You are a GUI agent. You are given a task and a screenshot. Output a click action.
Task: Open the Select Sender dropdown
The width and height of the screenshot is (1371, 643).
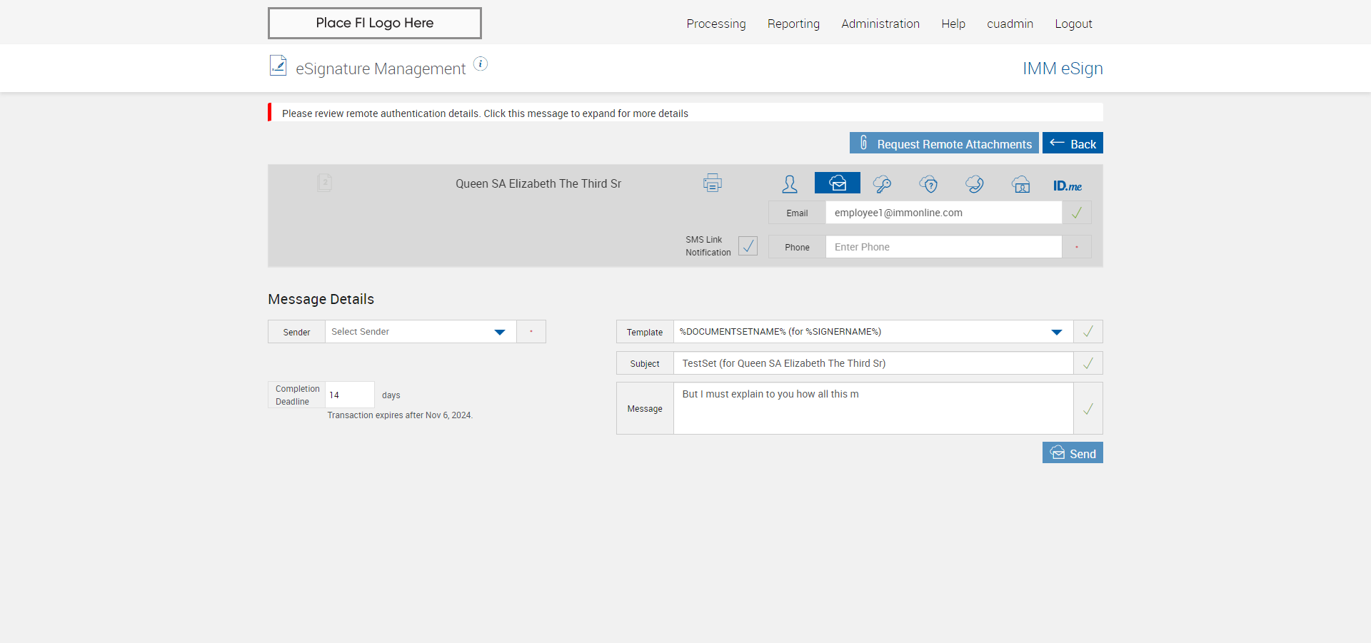point(421,332)
